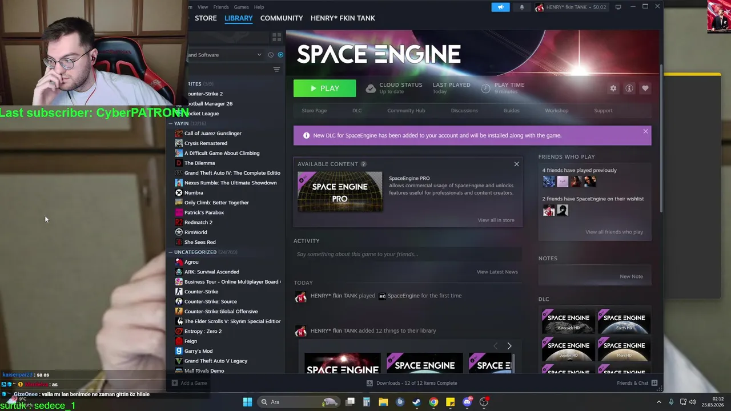Image resolution: width=731 pixels, height=411 pixels.
Task: Open the Games menu
Action: point(241,7)
